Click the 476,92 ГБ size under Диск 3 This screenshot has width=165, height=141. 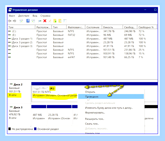click(x=15, y=114)
